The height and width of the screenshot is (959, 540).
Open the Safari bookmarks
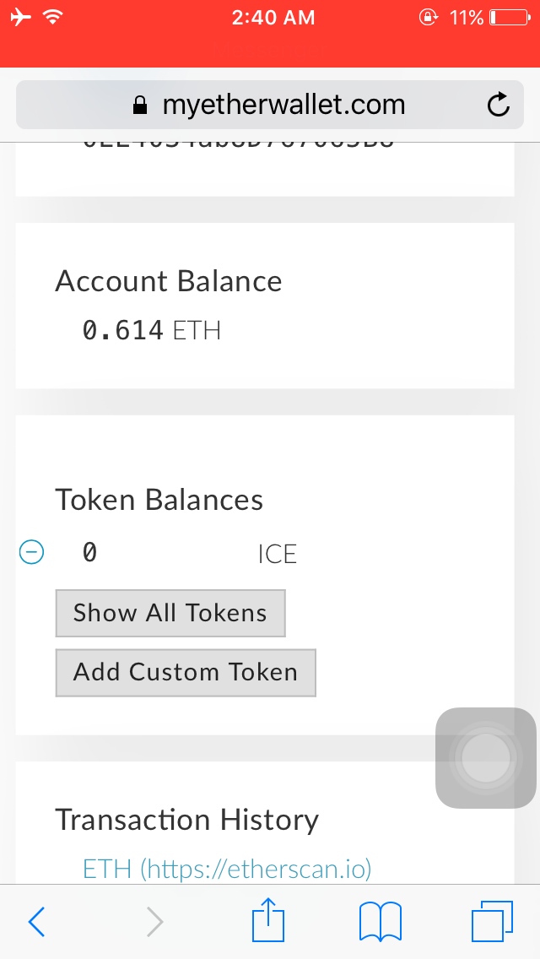coord(380,921)
